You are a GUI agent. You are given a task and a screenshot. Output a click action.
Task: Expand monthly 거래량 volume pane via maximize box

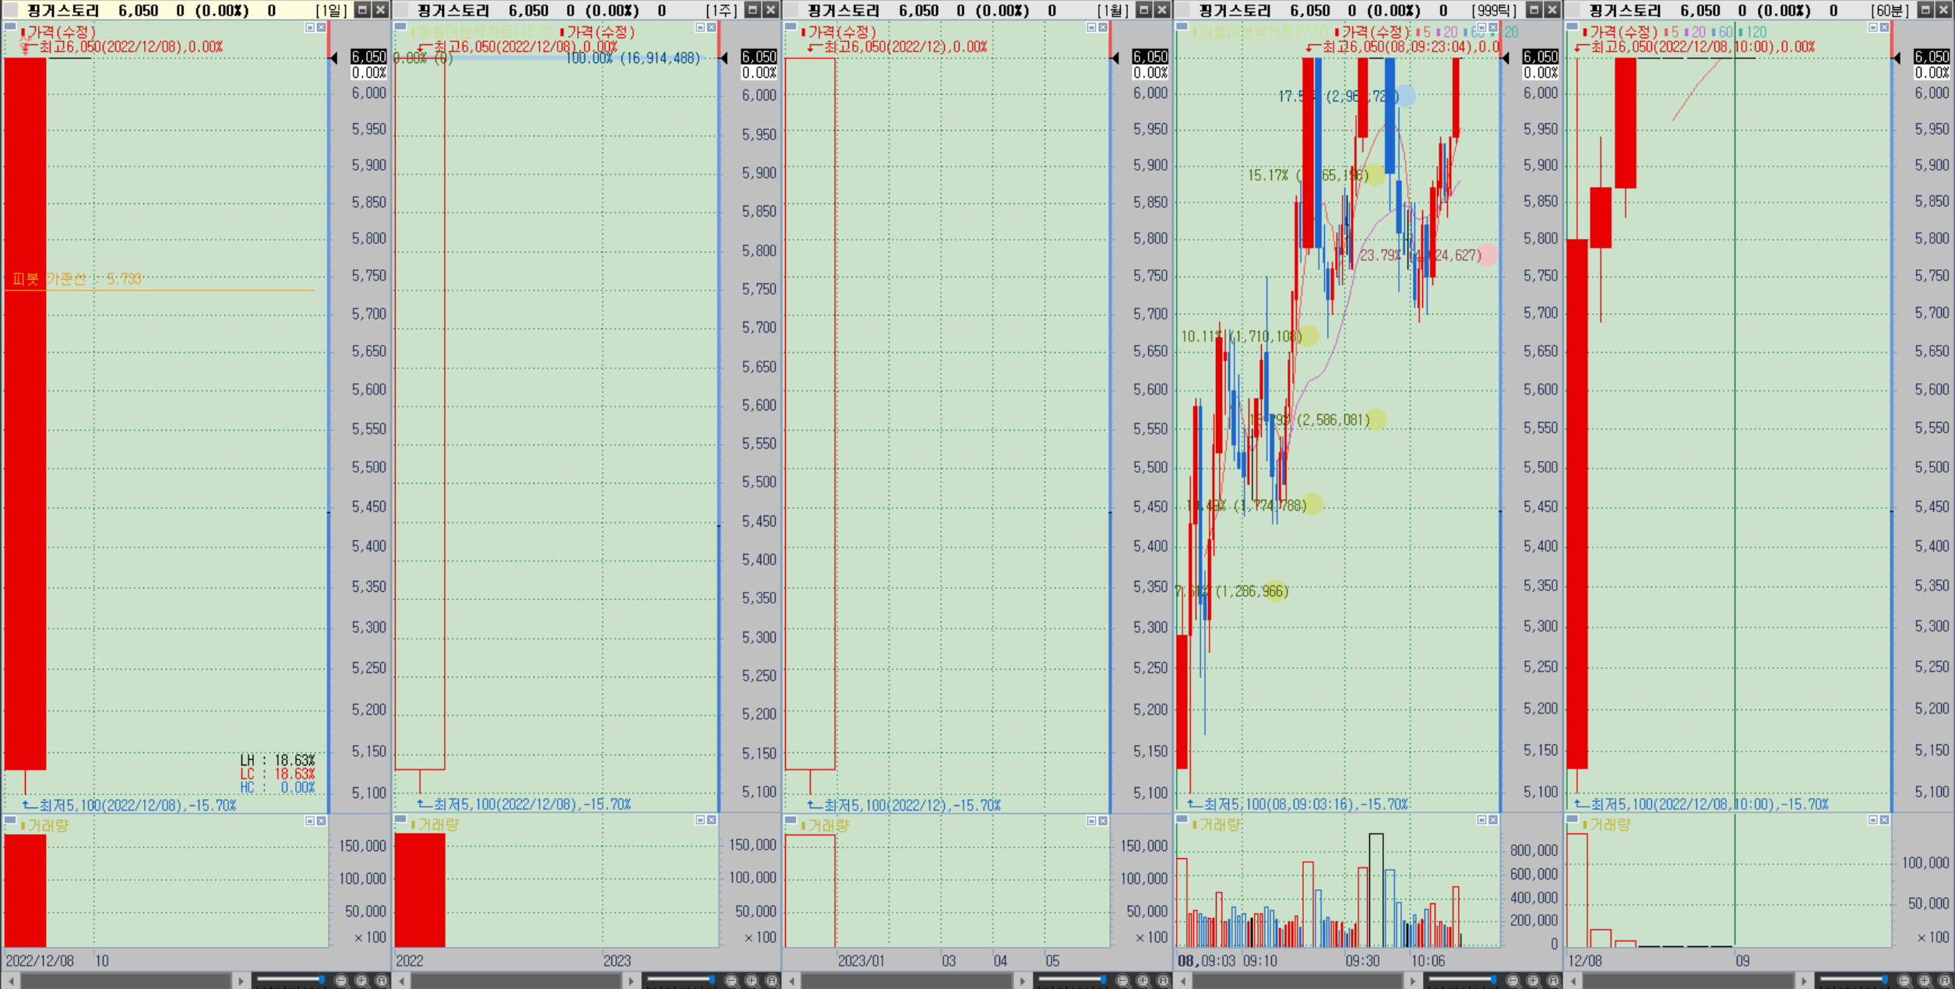tap(1091, 821)
